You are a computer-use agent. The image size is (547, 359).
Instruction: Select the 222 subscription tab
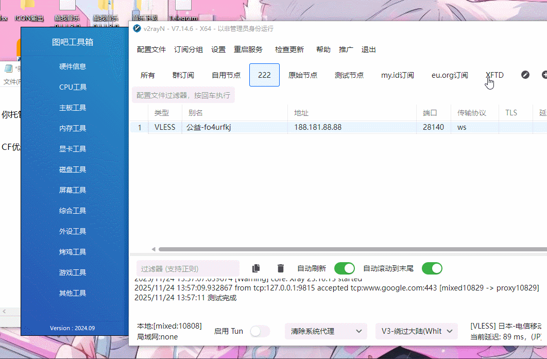point(264,75)
